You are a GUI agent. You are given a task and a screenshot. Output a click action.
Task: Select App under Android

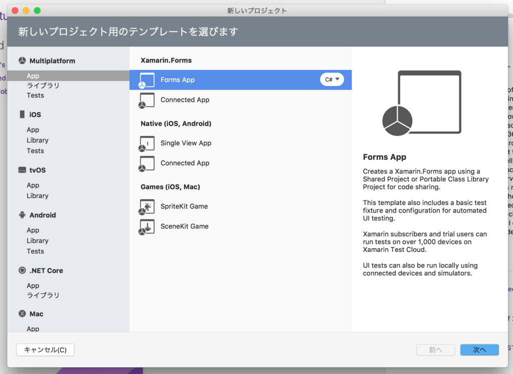pyautogui.click(x=33, y=230)
